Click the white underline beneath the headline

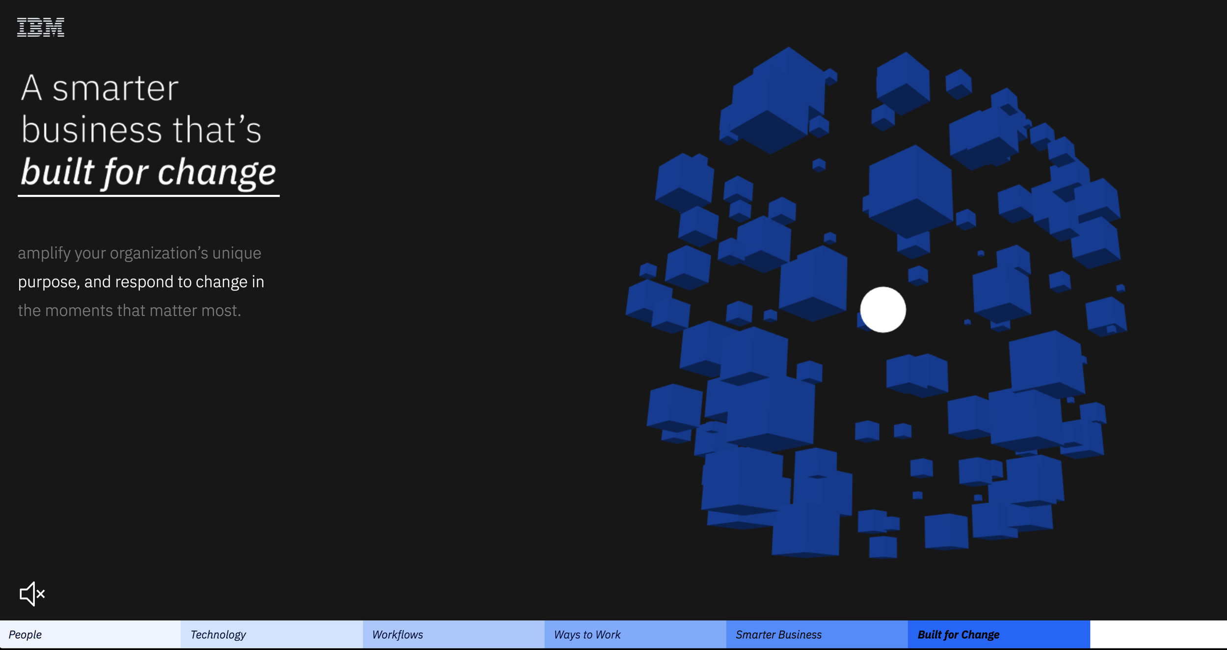[x=149, y=195]
